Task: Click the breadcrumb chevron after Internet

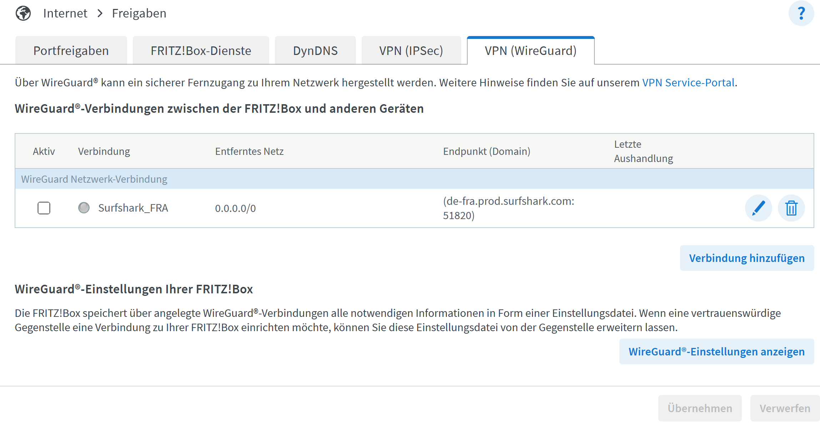Action: click(x=100, y=14)
